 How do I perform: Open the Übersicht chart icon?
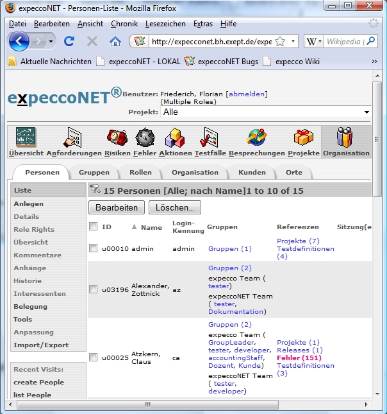tap(26, 137)
